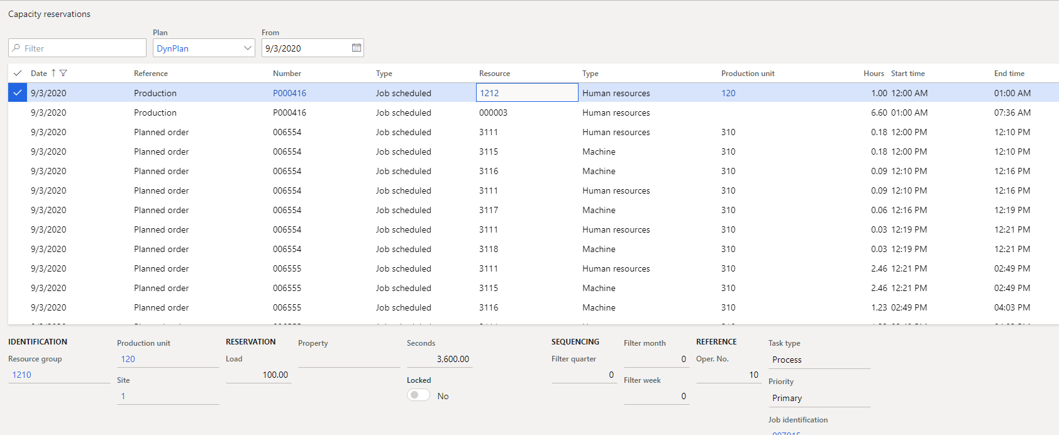Open production unit 120 link in first row
The height and width of the screenshot is (435, 1059).
click(728, 93)
